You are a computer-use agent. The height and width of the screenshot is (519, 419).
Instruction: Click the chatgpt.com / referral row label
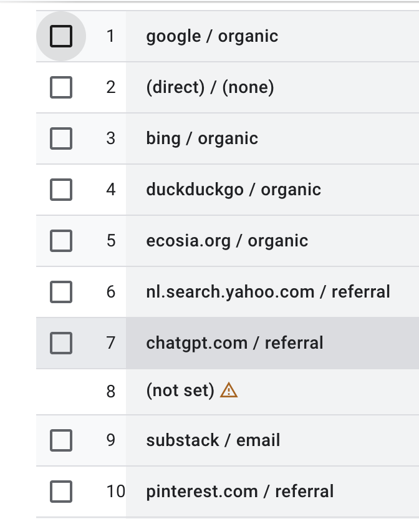click(x=234, y=342)
